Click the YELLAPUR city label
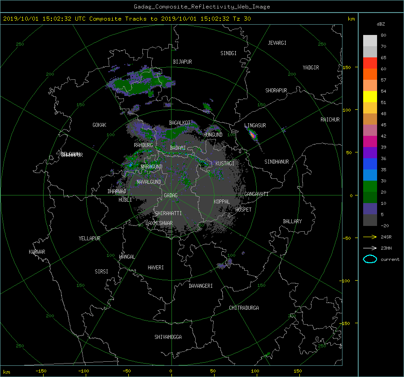 [89, 238]
